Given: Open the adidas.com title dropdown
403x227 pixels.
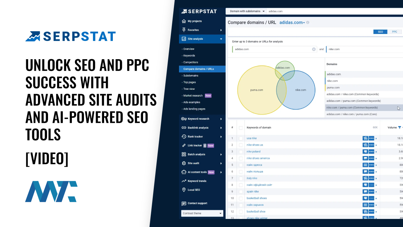Looking at the screenshot, I should click(292, 23).
